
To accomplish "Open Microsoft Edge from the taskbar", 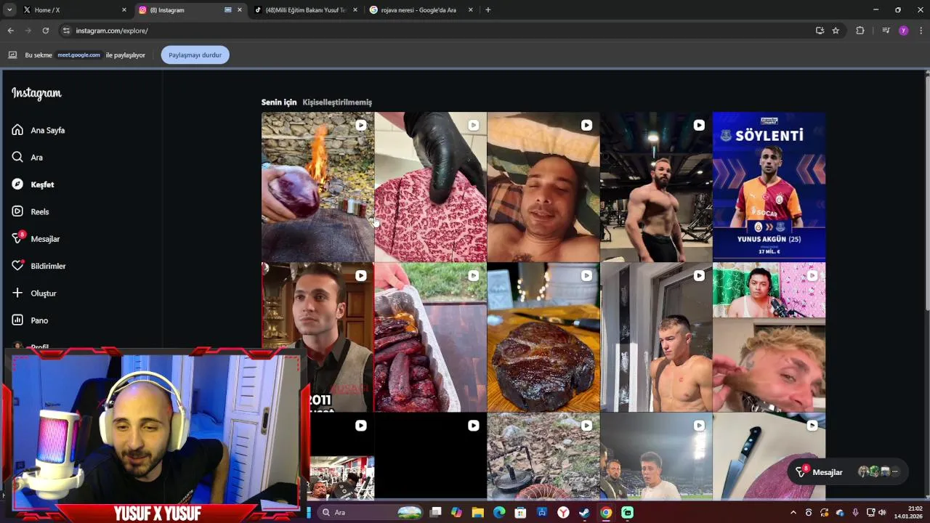I will (x=499, y=512).
